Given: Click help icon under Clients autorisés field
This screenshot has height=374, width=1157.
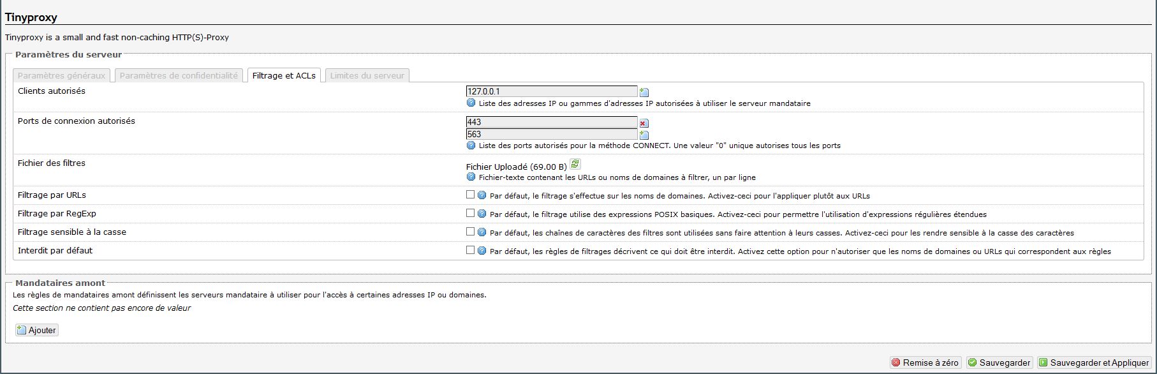Looking at the screenshot, I should (x=471, y=103).
